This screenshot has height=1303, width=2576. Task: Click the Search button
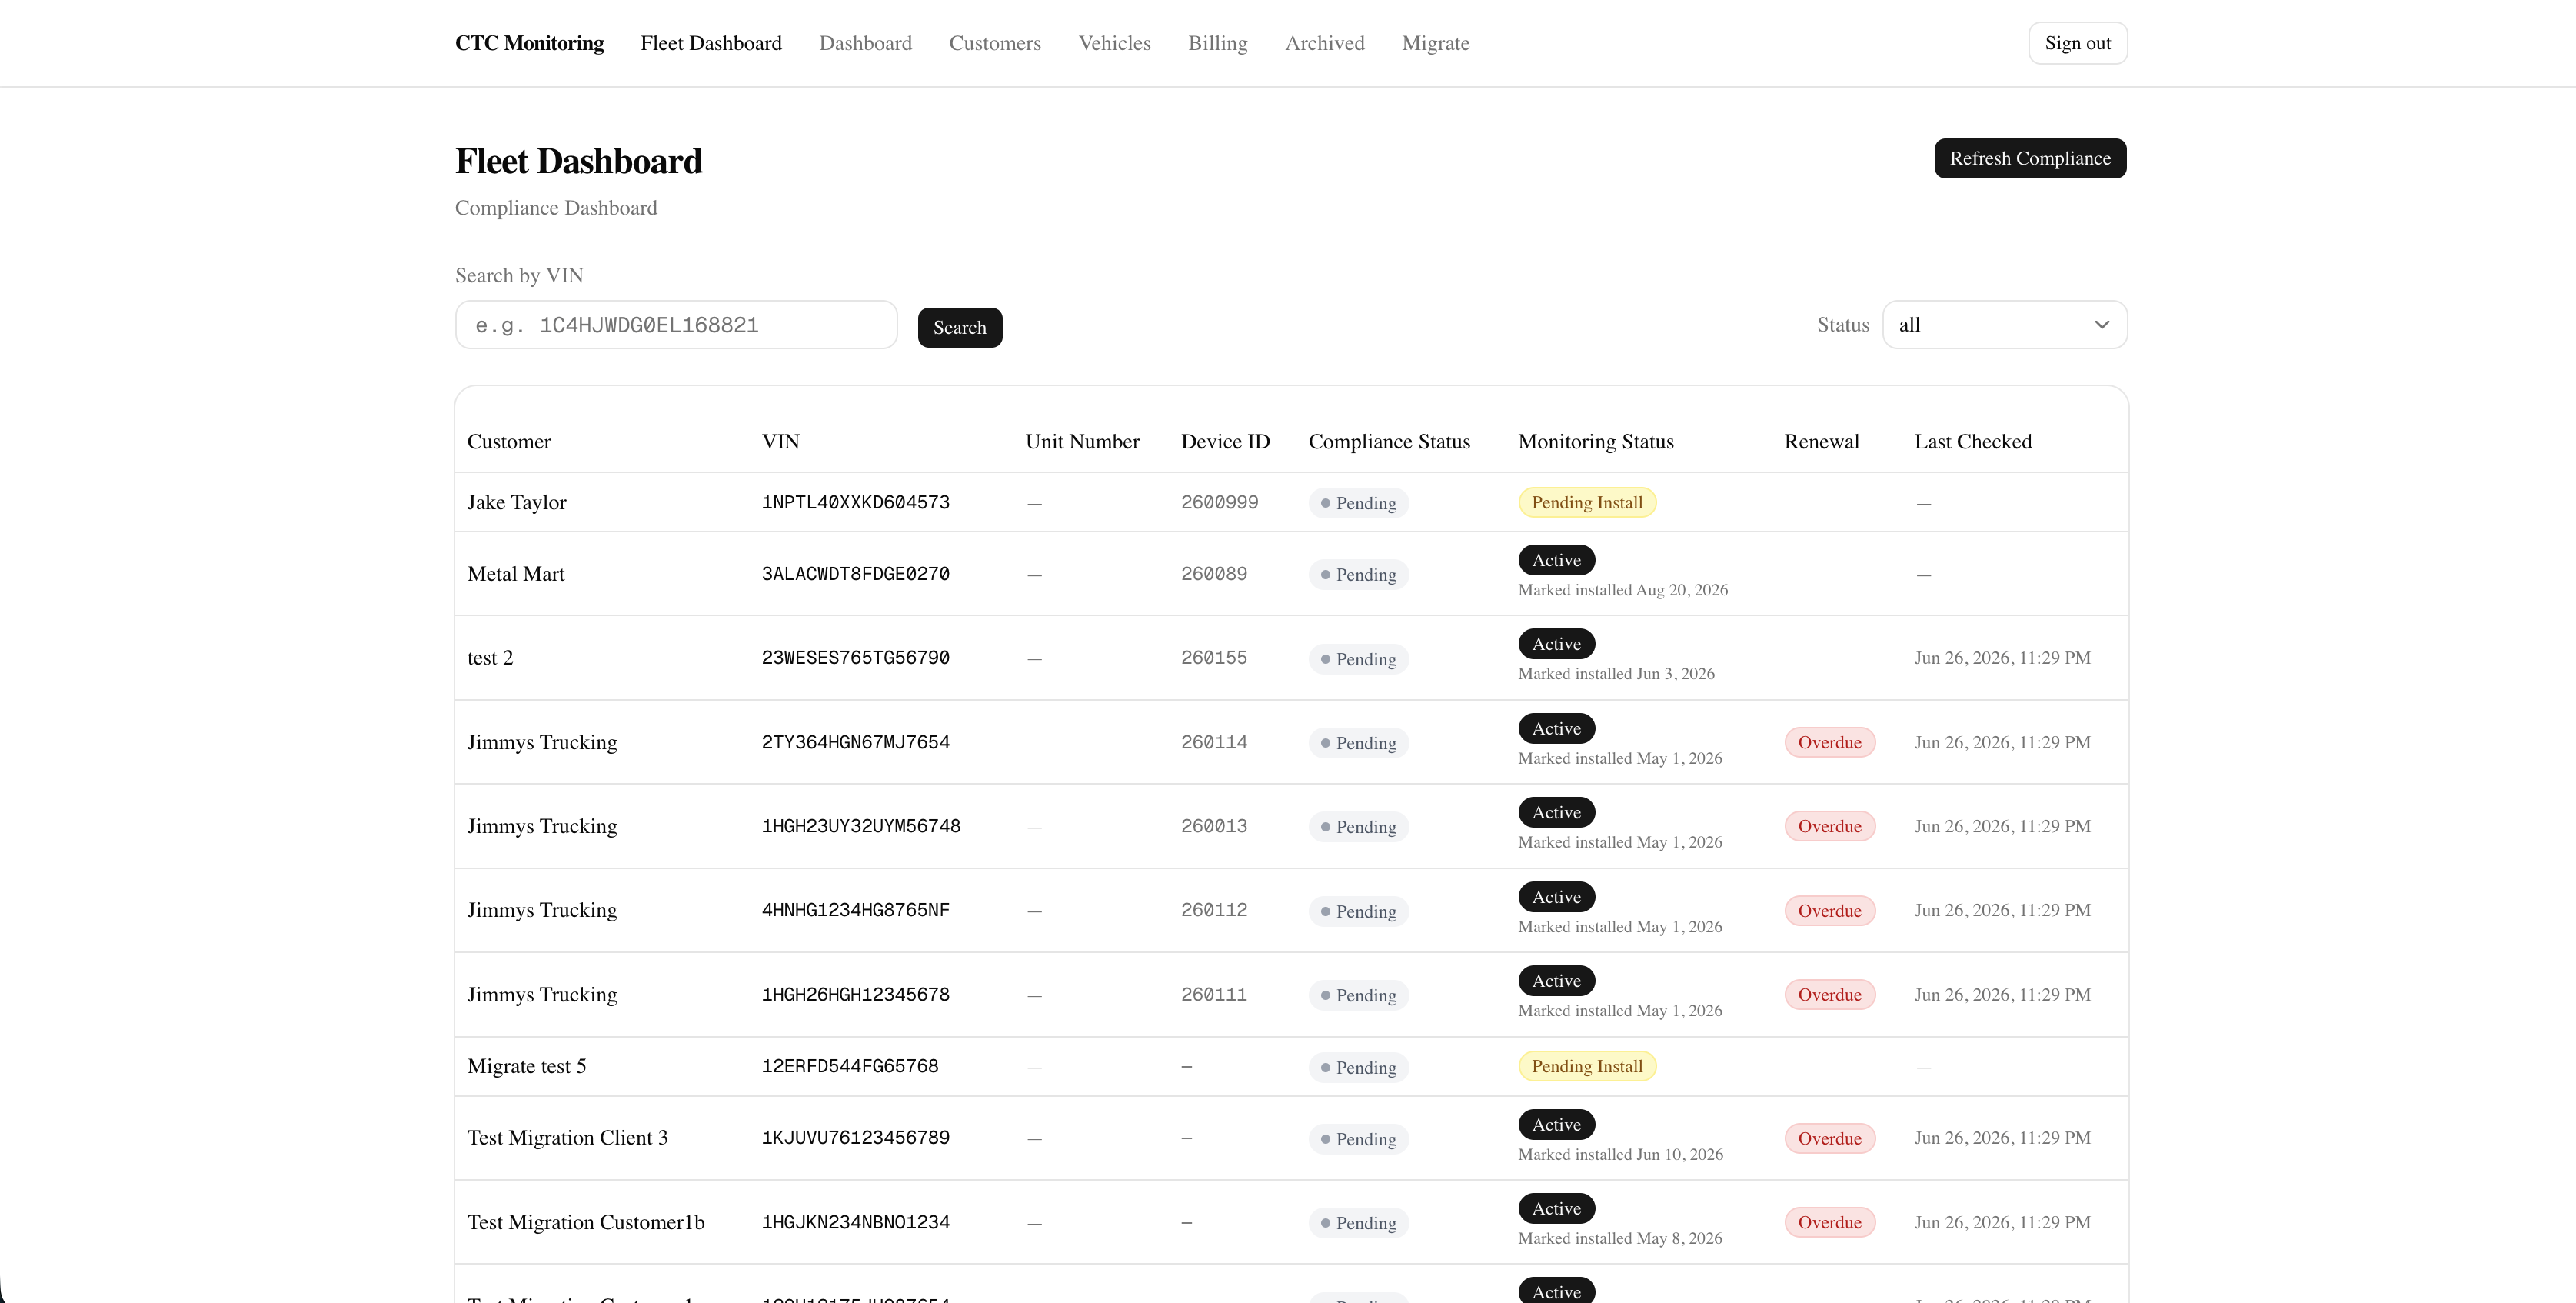pos(959,327)
